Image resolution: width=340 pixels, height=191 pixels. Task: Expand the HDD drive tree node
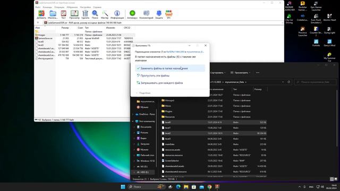[x=134, y=172]
